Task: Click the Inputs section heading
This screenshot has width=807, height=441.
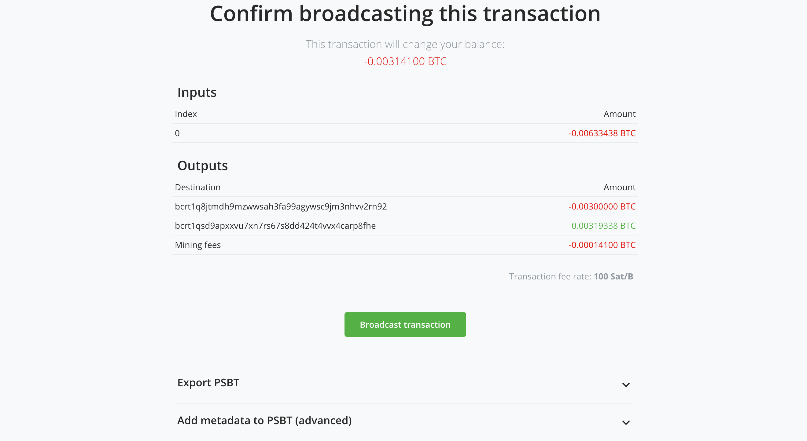Action: click(197, 92)
